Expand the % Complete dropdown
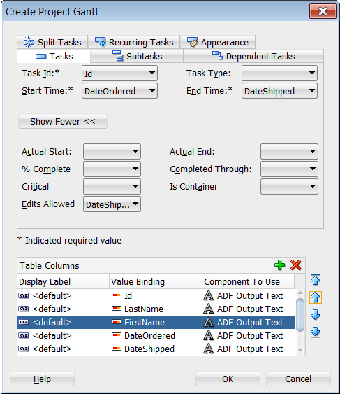Screen dimensions: 340x394 [112, 169]
